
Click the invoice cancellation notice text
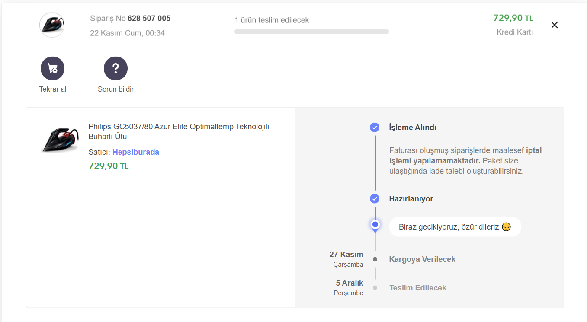click(465, 161)
